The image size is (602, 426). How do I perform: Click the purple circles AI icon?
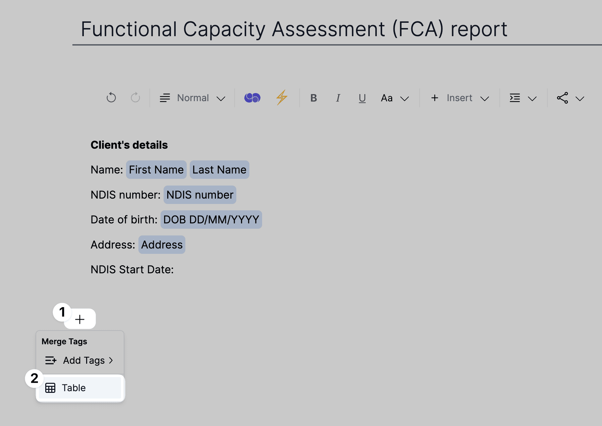coord(252,98)
